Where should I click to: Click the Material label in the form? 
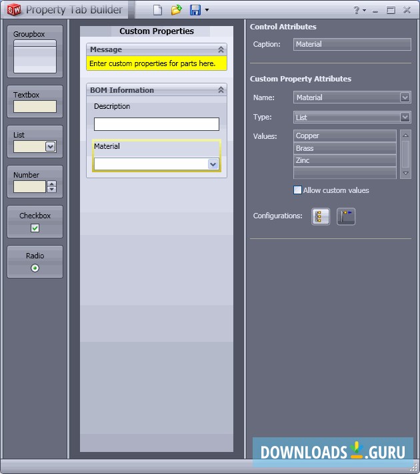tap(107, 146)
